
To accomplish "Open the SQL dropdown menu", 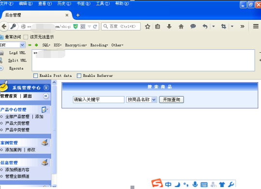I will tap(46, 45).
